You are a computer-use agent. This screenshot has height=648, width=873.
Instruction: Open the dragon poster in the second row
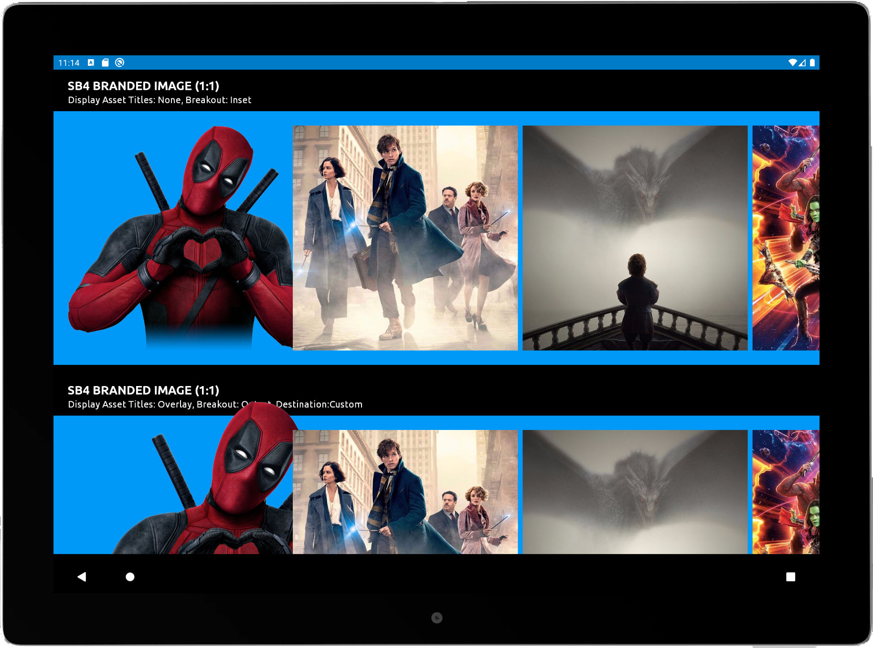[635, 492]
